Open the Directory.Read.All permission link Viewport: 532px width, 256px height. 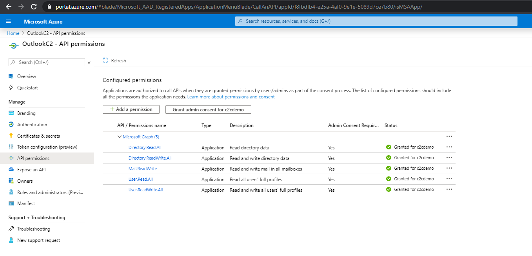(145, 147)
